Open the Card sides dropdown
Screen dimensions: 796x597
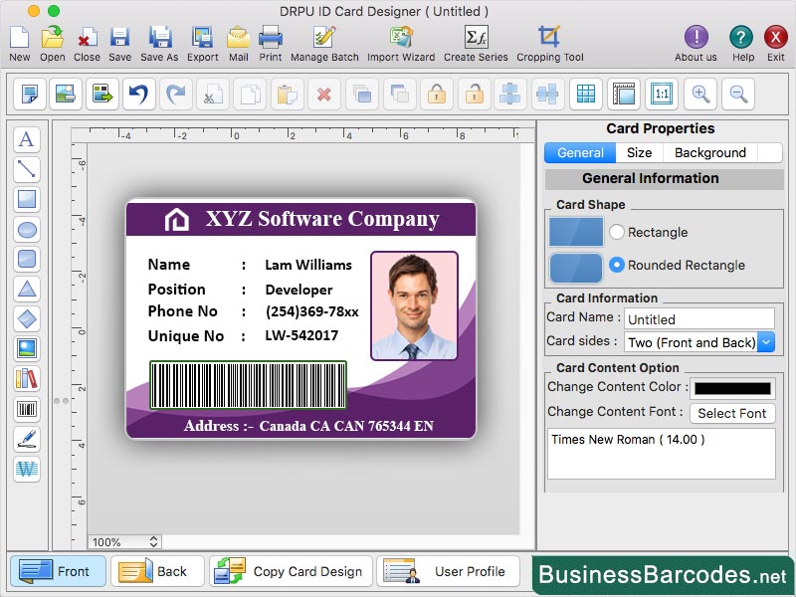click(763, 342)
